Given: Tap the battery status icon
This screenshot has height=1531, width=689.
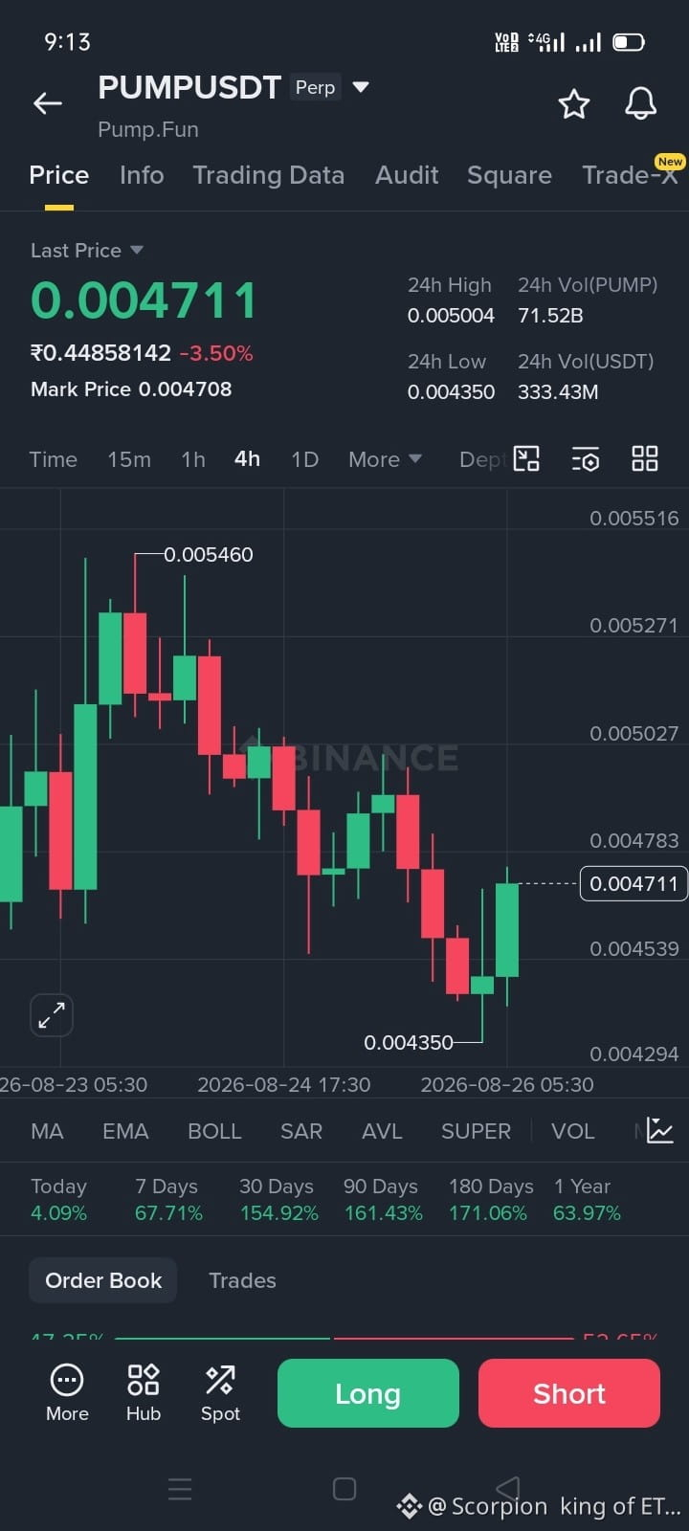Looking at the screenshot, I should click(x=629, y=42).
